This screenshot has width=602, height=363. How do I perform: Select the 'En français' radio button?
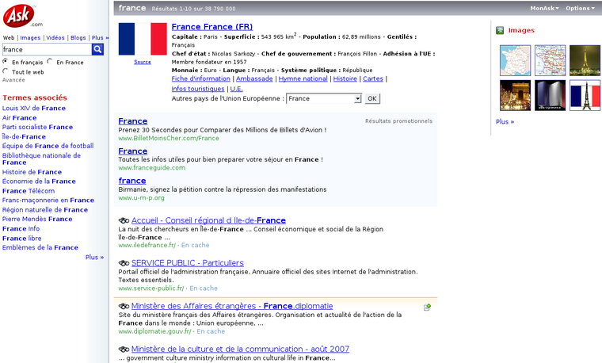click(x=6, y=61)
